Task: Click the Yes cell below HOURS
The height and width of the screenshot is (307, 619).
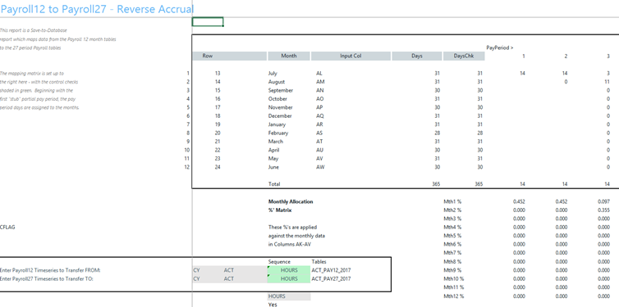Action: coord(273,305)
